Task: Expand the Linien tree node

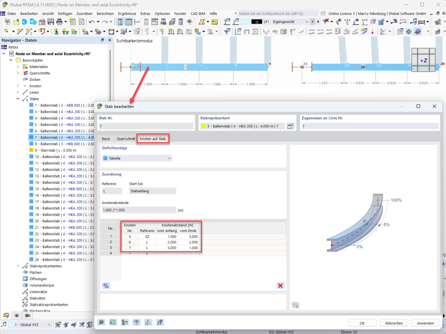Action: coord(18,92)
